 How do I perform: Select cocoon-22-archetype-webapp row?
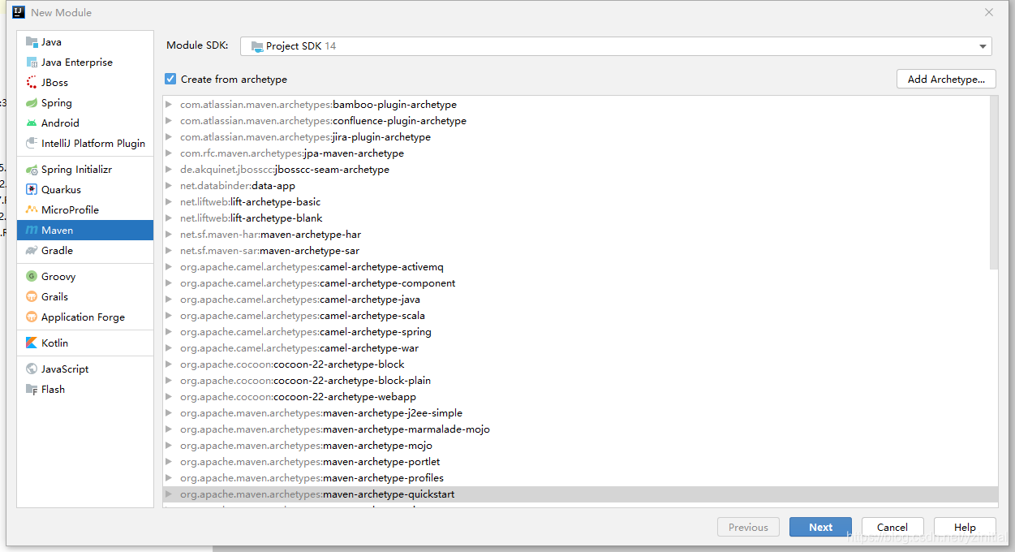[576, 397]
